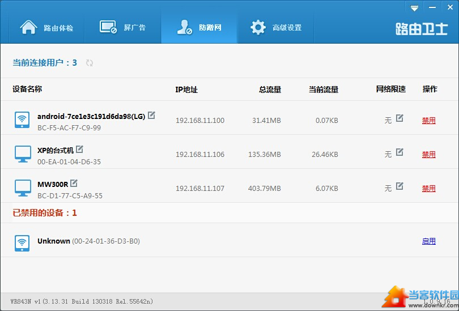Edit speed limit for 192.168.11.100 device

399,118
